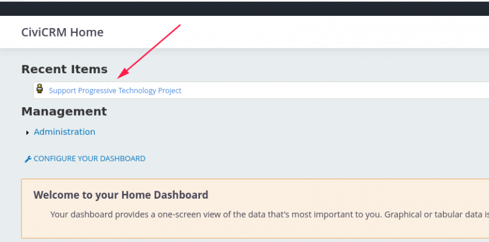The height and width of the screenshot is (242, 489).
Task: Click the Welcome to your Home Dashboard heading
Action: point(120,195)
